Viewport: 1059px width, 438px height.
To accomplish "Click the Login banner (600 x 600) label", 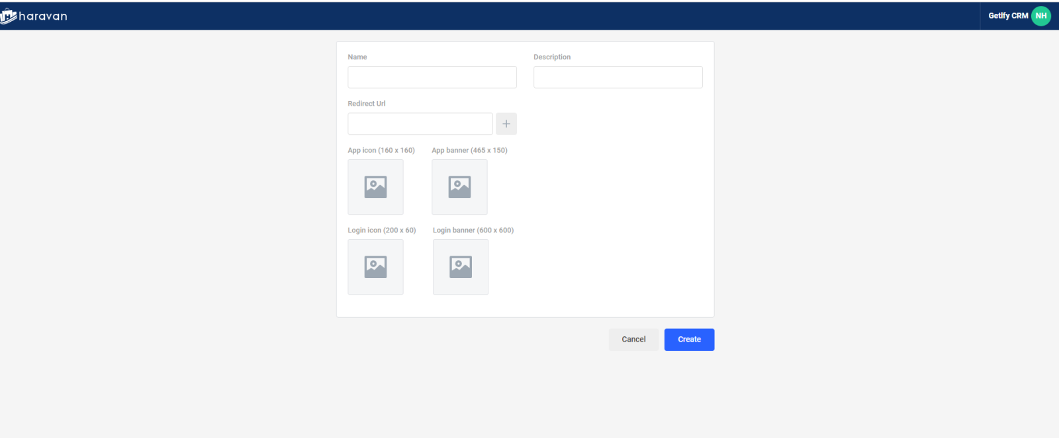I will coord(473,230).
